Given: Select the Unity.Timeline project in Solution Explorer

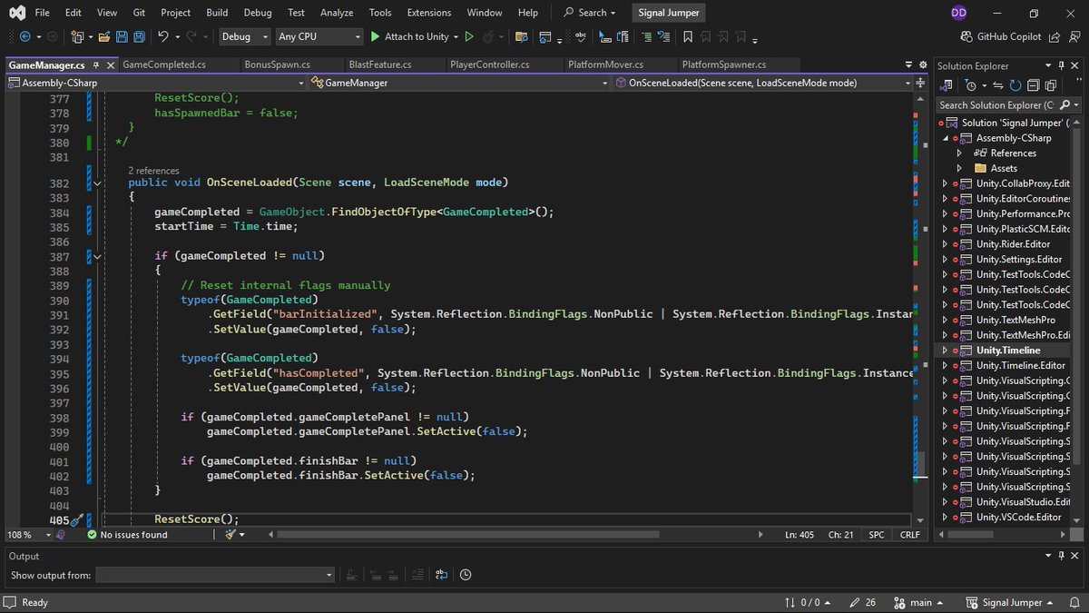Looking at the screenshot, I should coord(1008,351).
